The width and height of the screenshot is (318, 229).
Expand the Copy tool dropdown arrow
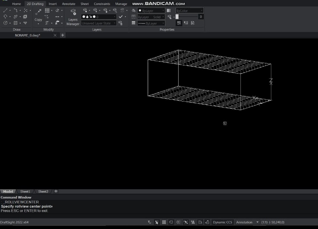tap(38, 24)
